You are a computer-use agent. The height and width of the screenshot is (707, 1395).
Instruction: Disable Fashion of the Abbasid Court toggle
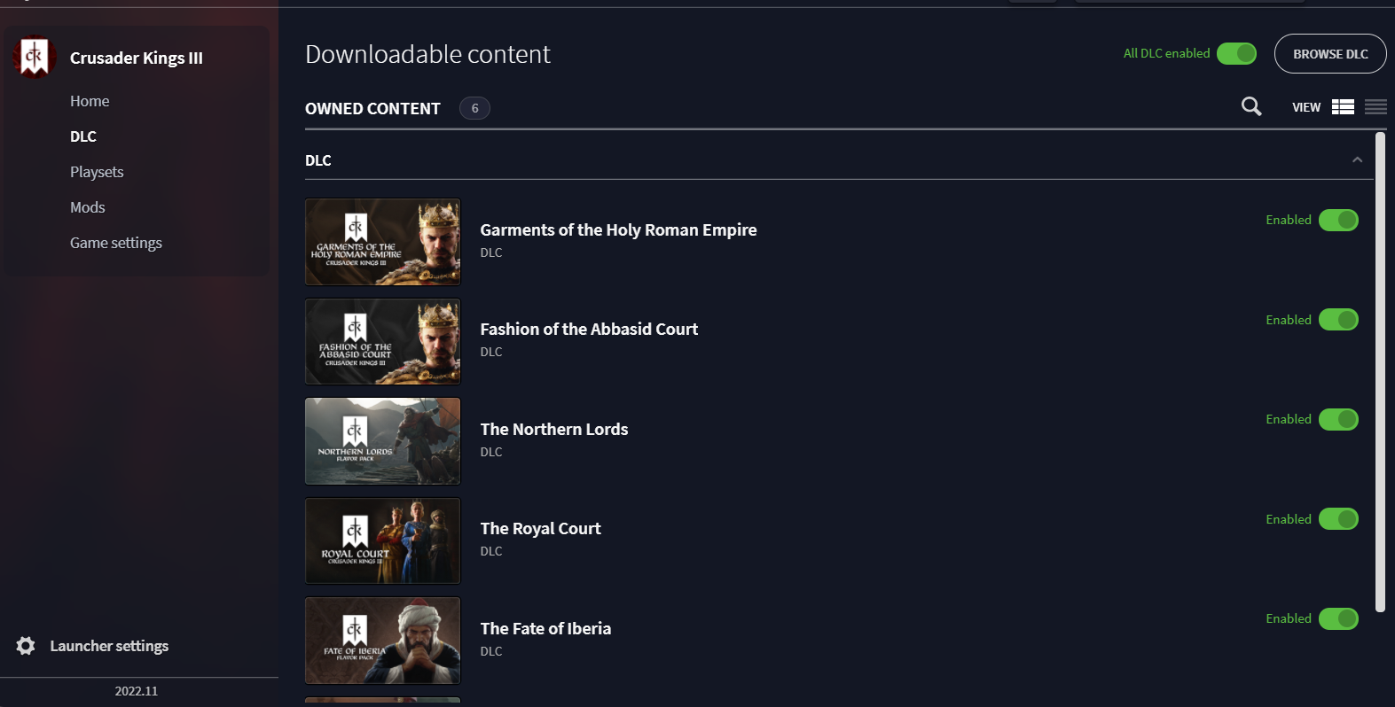pyautogui.click(x=1338, y=320)
